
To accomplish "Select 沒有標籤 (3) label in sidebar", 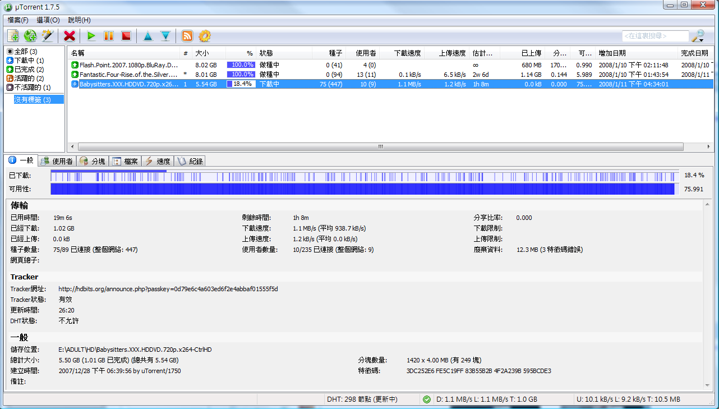I will click(39, 99).
